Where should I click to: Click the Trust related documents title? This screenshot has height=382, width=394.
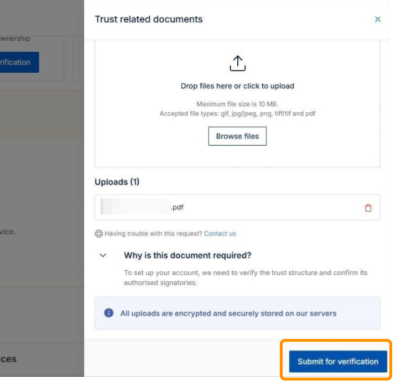pos(149,19)
